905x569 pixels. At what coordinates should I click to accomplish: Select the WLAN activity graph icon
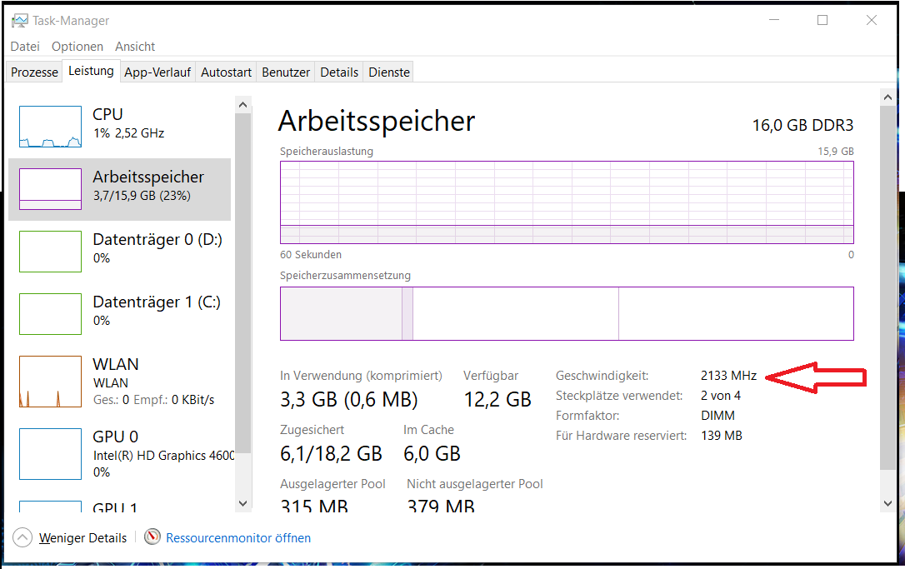pos(50,381)
